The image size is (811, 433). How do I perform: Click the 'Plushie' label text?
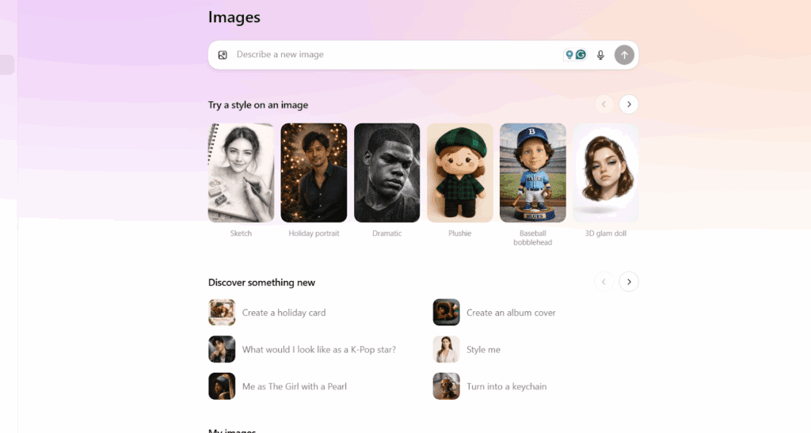[460, 234]
